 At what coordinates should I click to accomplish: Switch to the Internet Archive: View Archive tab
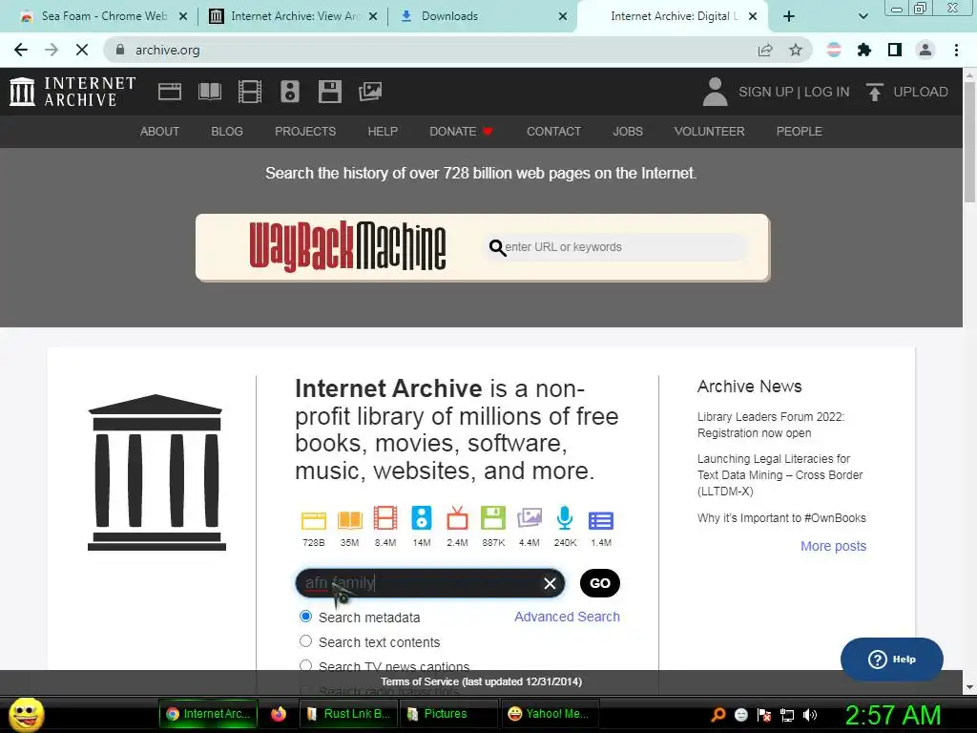click(294, 16)
